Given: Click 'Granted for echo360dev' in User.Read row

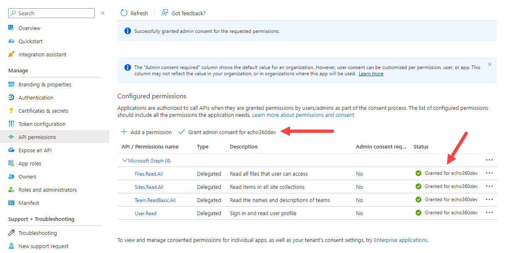Looking at the screenshot, I should (x=451, y=213).
